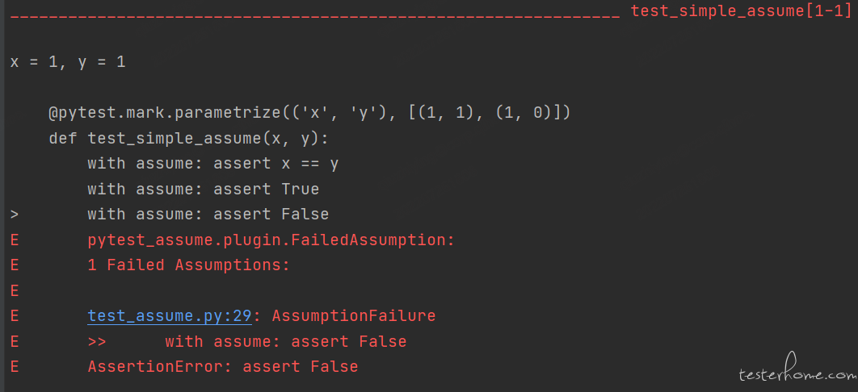Click the 'with assume: assert True' line
The height and width of the screenshot is (392, 858).
tap(203, 189)
